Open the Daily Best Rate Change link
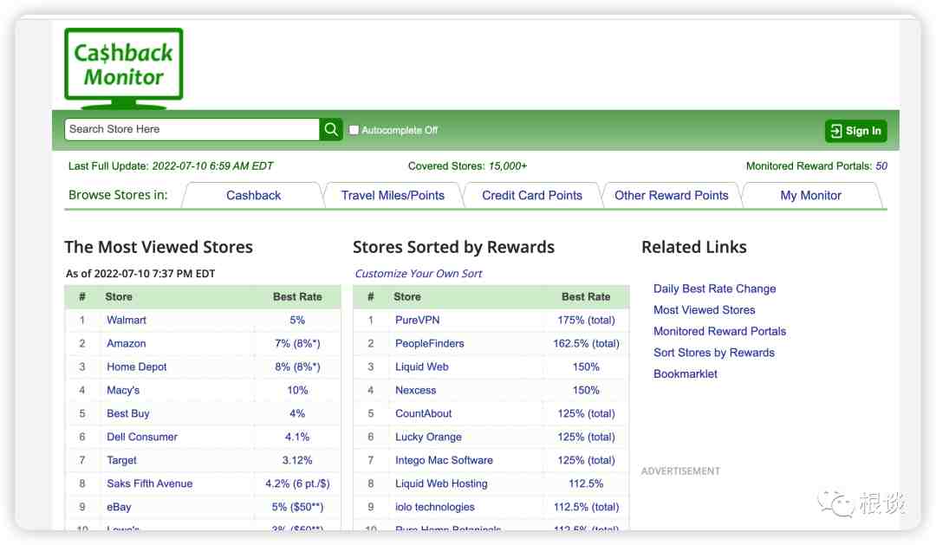This screenshot has height=545, width=936. tap(714, 289)
